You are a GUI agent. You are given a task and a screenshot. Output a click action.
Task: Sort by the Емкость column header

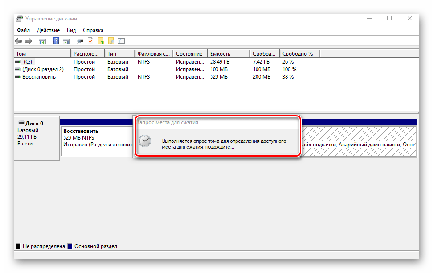(x=227, y=53)
